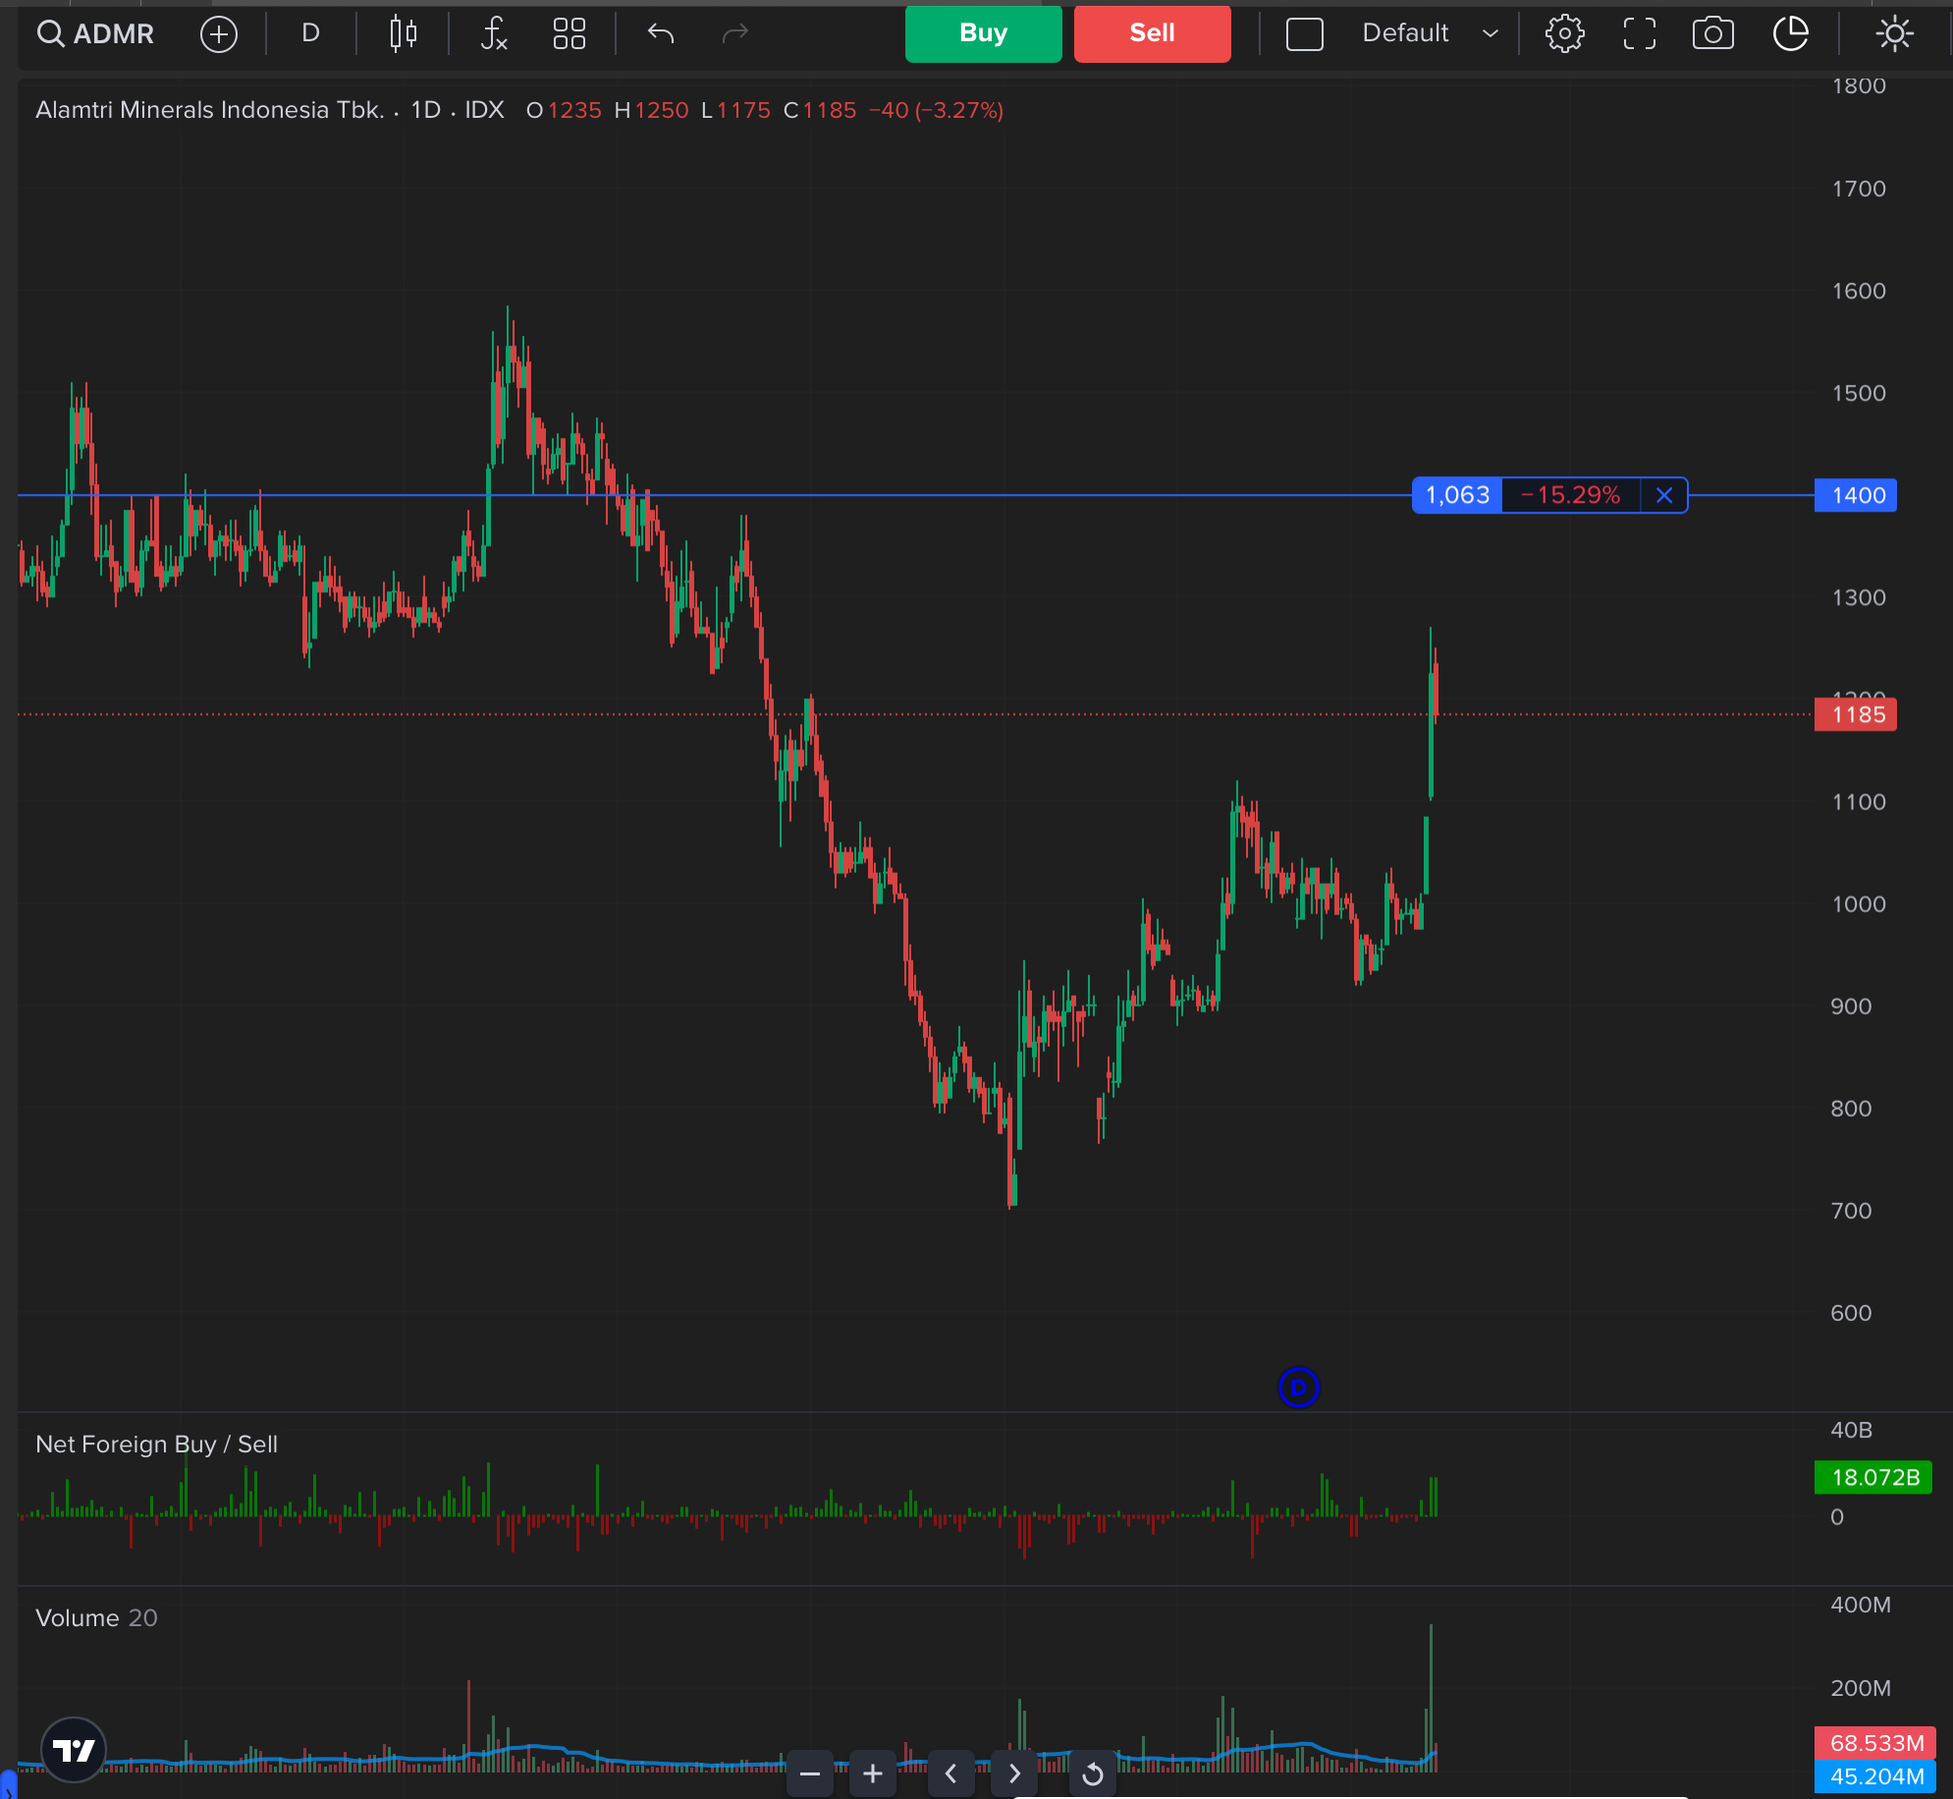Select the chart layout square icon
This screenshot has width=1953, height=1799.
(x=1304, y=34)
